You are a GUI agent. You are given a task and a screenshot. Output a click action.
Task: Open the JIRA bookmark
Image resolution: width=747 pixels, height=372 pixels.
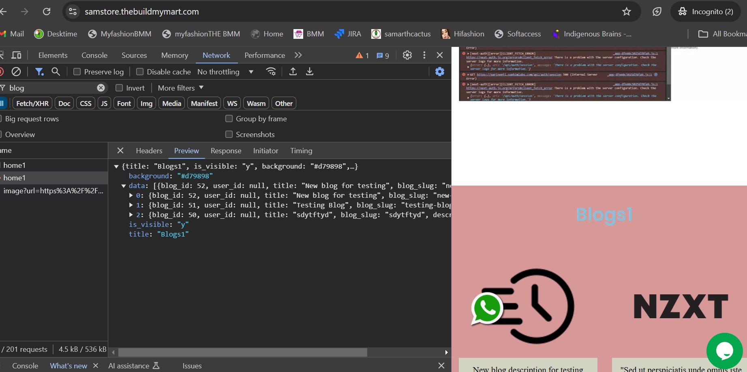348,34
